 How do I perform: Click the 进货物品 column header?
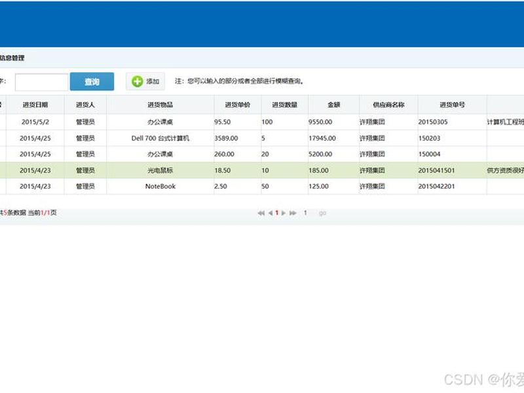tap(160, 105)
